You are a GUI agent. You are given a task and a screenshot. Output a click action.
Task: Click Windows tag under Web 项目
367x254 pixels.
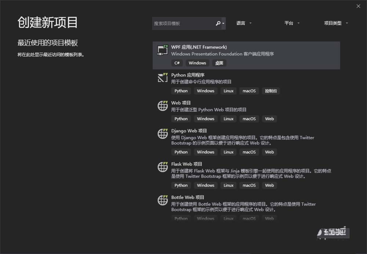coord(206,119)
